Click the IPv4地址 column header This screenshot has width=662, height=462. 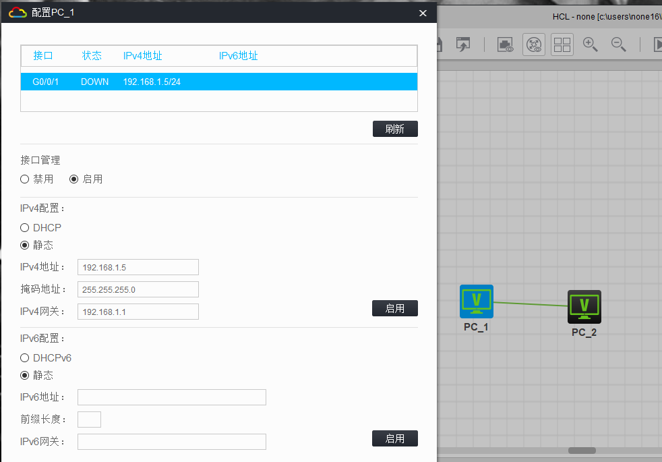coord(143,56)
